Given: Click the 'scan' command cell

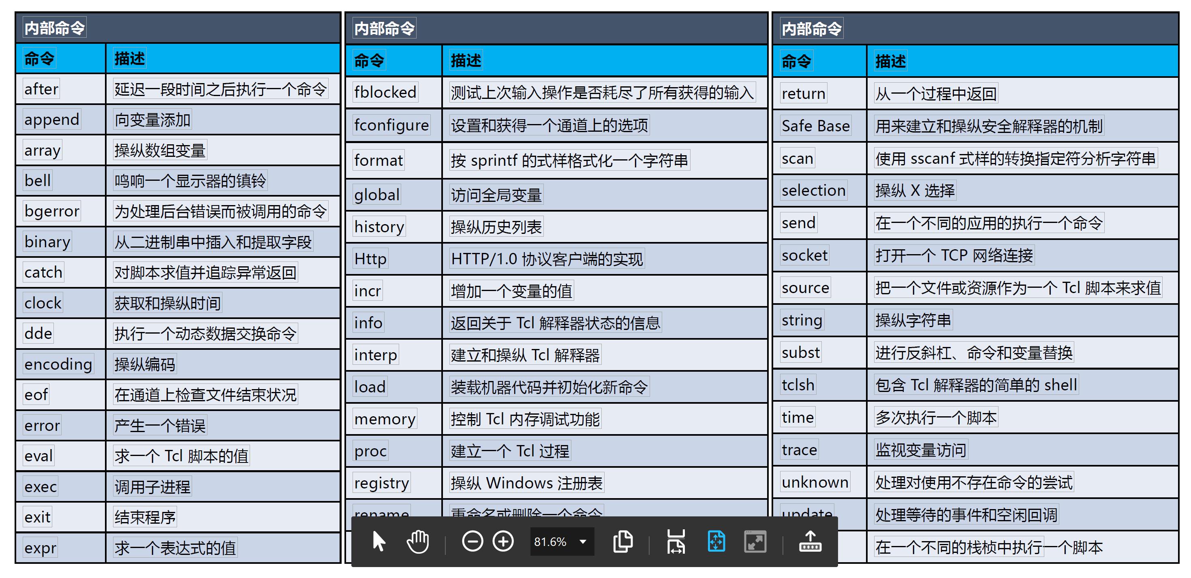Looking at the screenshot, I should pyautogui.click(x=820, y=158).
